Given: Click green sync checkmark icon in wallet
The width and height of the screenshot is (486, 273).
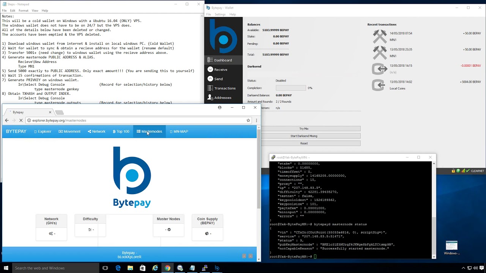Looking at the screenshot, I should tap(467, 171).
